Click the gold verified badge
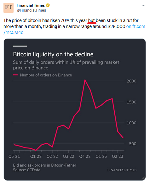The image size is (150, 183). point(48,5)
